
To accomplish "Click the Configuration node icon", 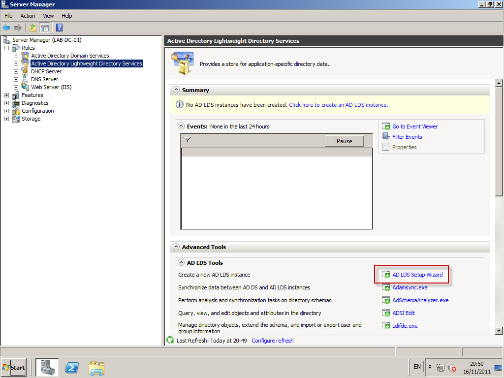I will click(x=16, y=111).
